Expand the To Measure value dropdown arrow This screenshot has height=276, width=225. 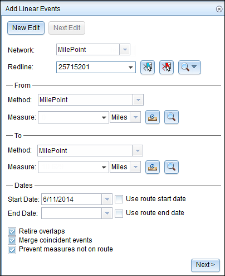pyautogui.click(x=104, y=167)
